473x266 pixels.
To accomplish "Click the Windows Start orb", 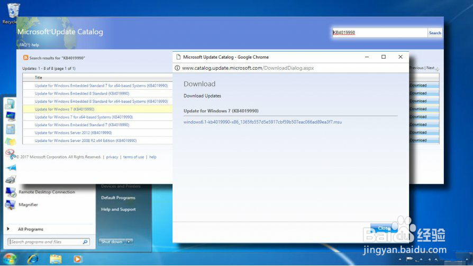I will (x=10, y=259).
